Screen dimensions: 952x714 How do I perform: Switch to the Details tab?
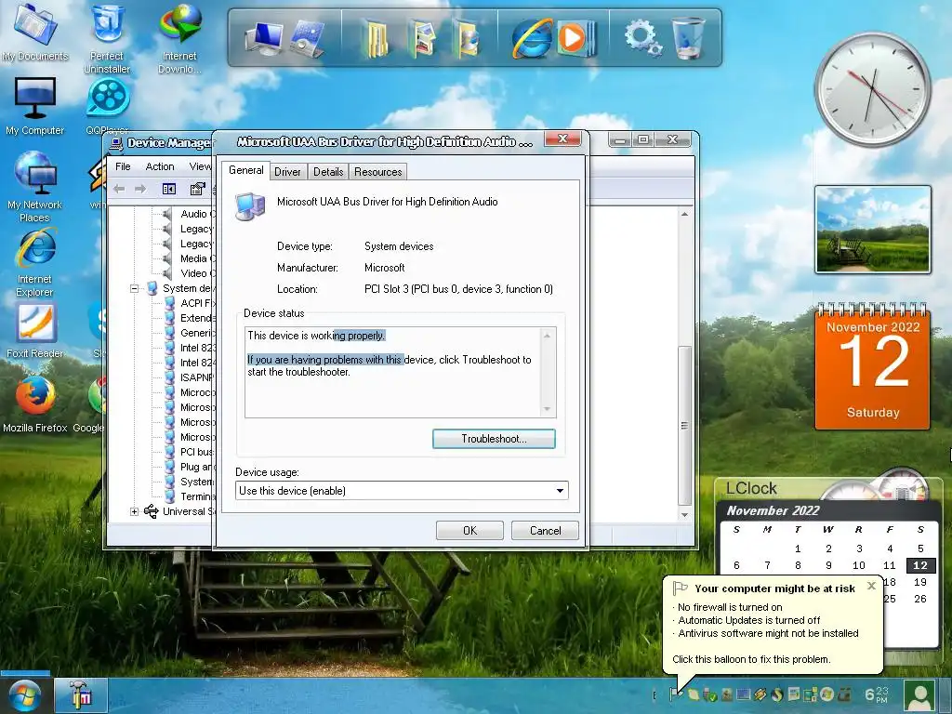coord(328,172)
